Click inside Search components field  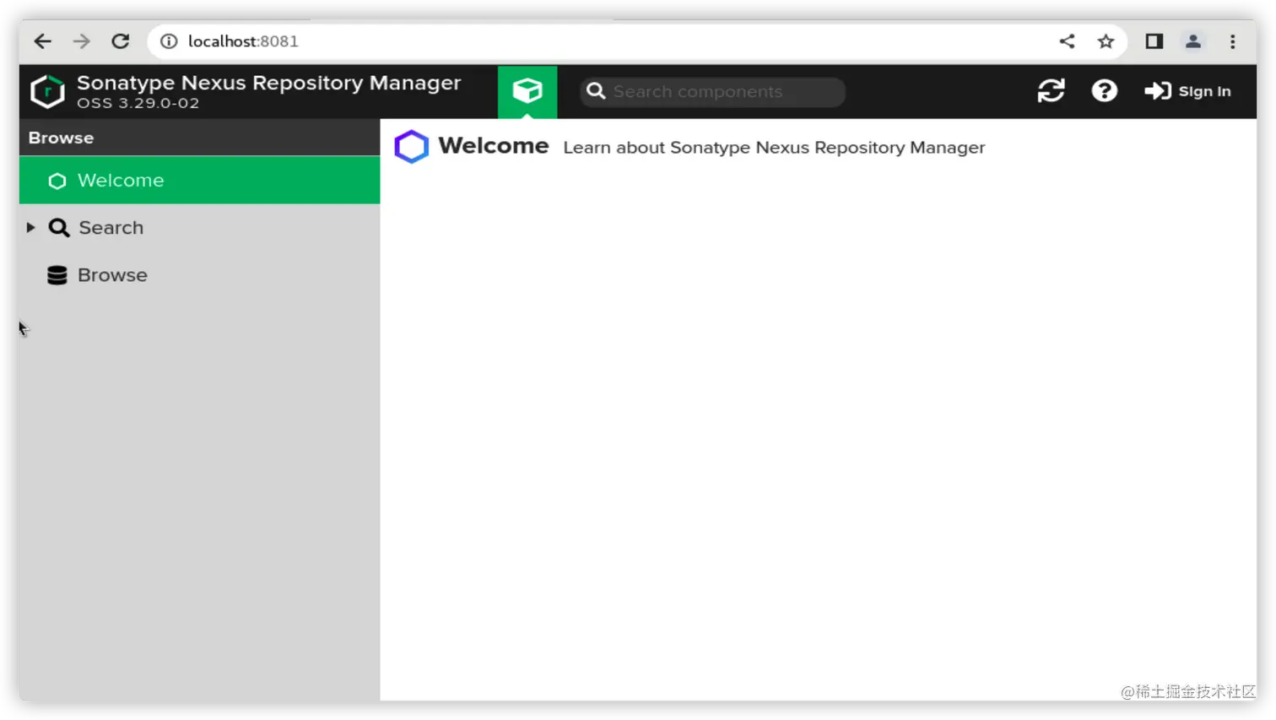[712, 92]
